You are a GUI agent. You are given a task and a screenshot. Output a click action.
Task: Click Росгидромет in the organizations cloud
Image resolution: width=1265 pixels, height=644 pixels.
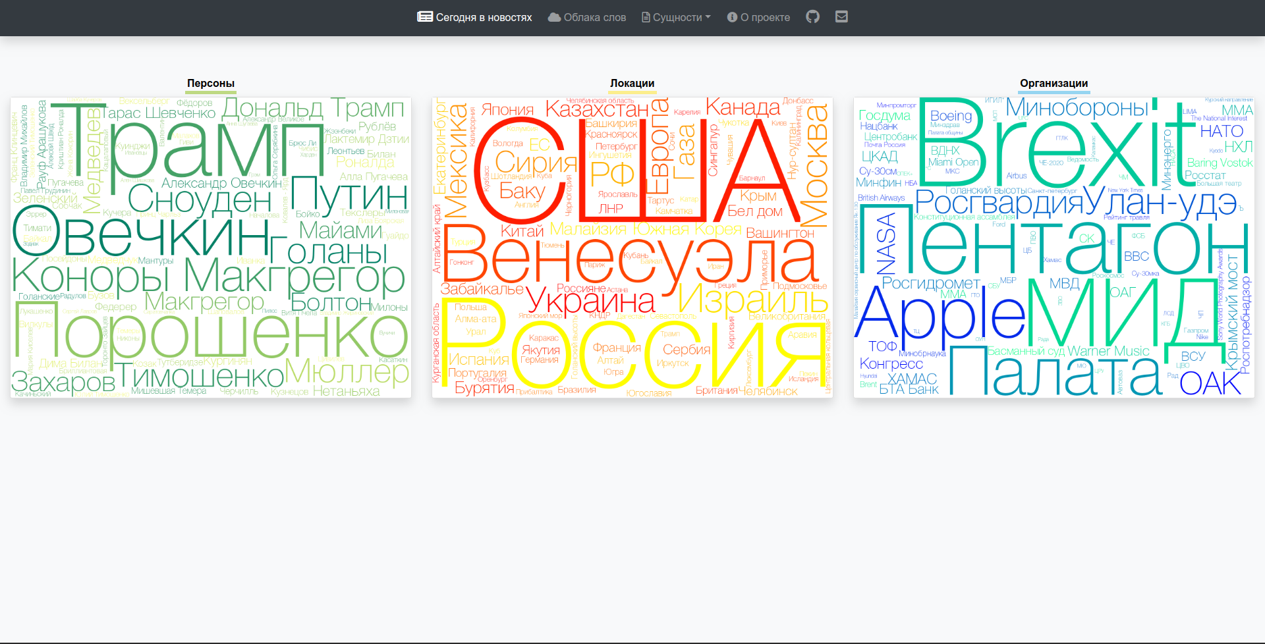click(x=930, y=283)
